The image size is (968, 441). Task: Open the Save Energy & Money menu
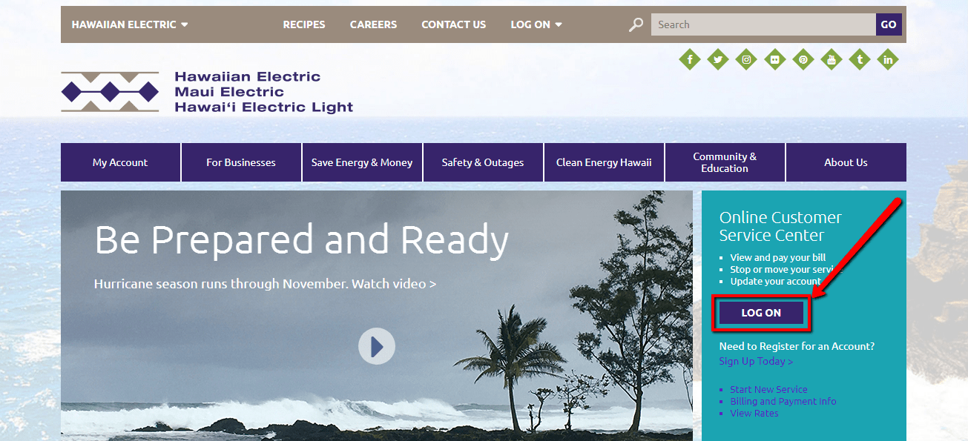point(362,162)
